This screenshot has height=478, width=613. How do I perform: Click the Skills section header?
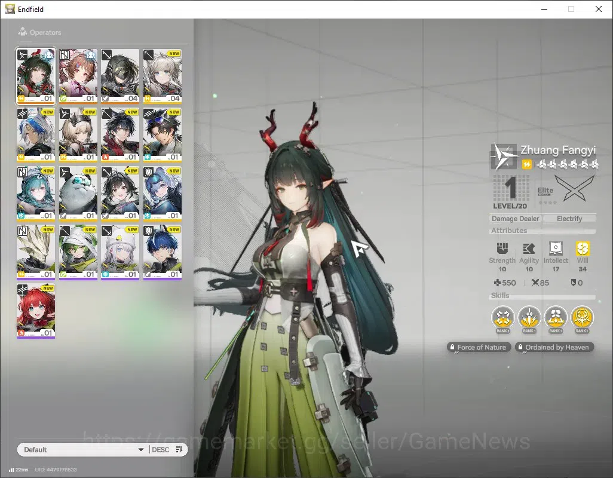pyautogui.click(x=500, y=296)
